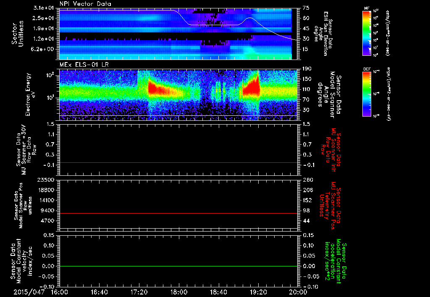Click the "260" telemetry tick value
This screenshot has width=430, height=297.
(308, 180)
